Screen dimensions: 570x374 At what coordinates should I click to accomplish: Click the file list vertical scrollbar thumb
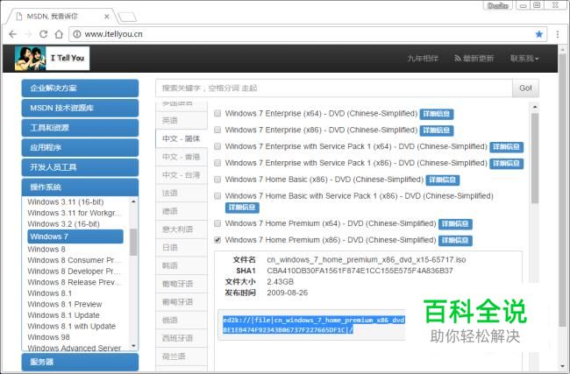534,158
